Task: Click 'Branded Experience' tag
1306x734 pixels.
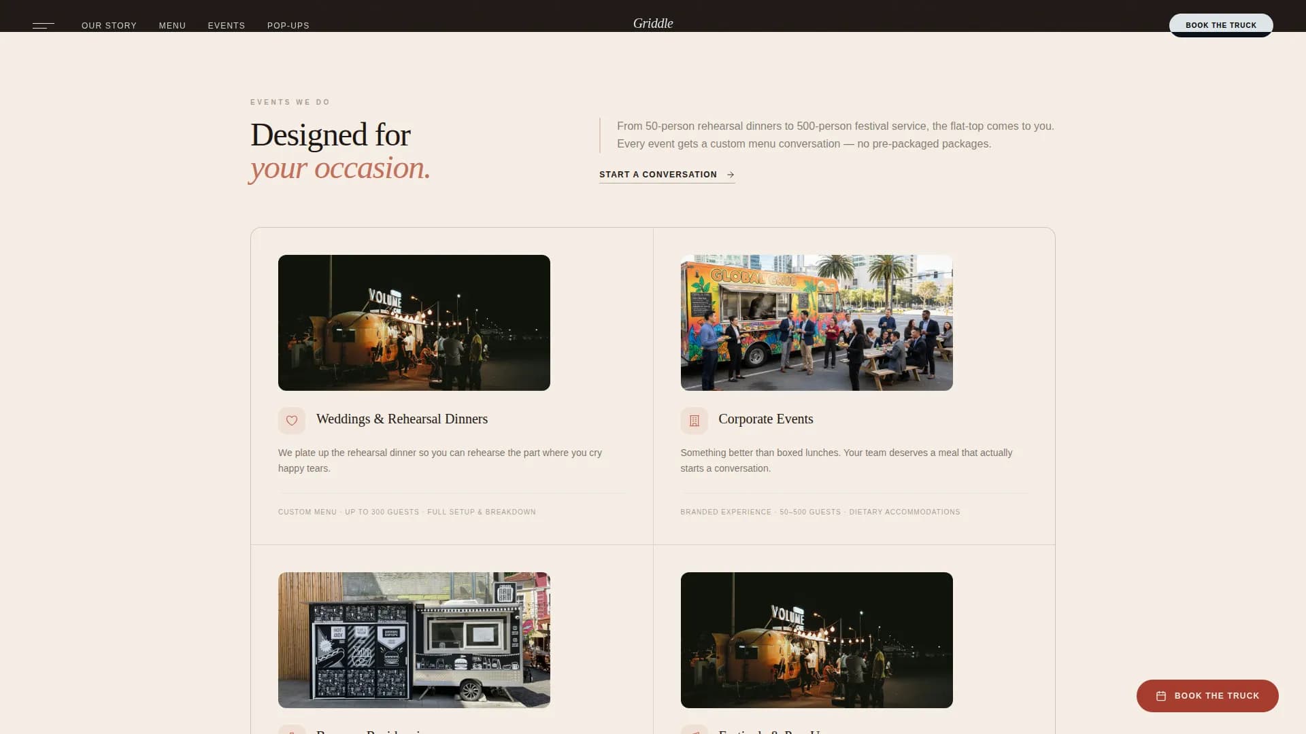Action: pos(726,512)
